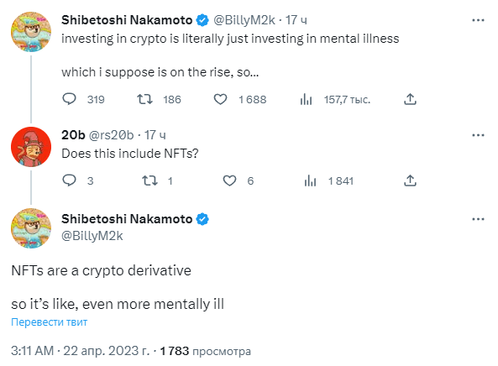Share the 20b tweet via upload icon

(x=410, y=180)
